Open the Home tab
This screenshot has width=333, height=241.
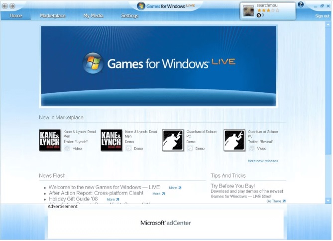(x=16, y=16)
